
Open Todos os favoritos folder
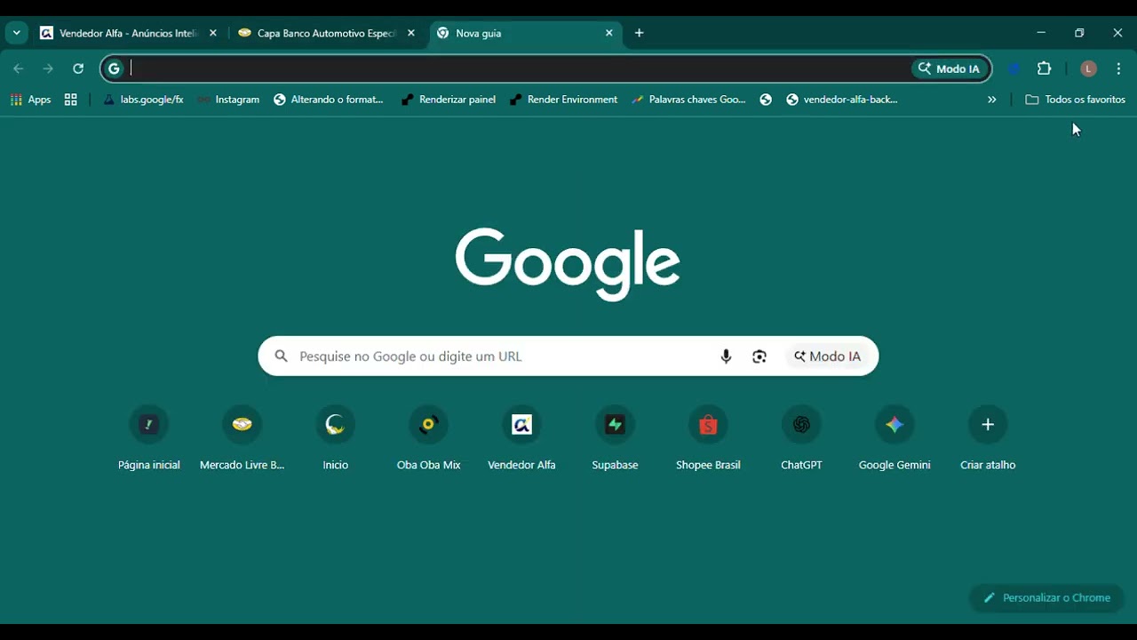click(1075, 100)
